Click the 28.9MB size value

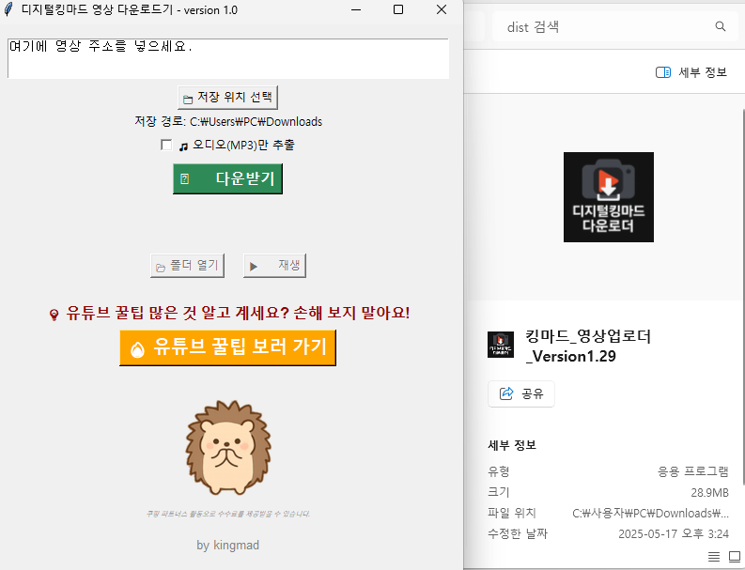pyautogui.click(x=709, y=493)
